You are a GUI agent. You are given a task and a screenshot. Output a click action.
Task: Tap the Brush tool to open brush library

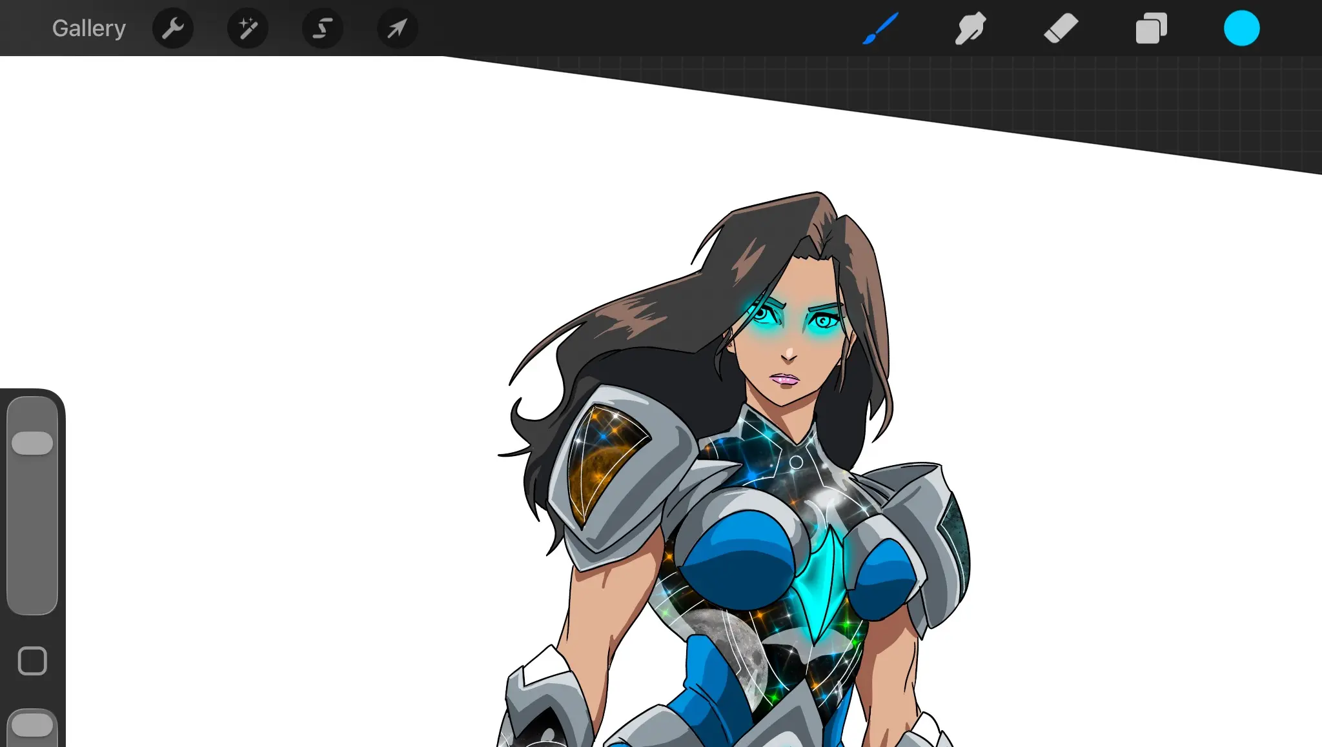(879, 28)
